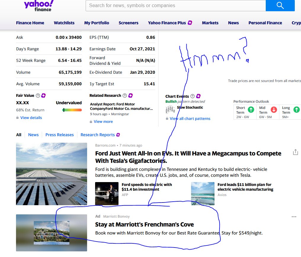
Task: Open the News item in the top navigation
Action: 233,23
